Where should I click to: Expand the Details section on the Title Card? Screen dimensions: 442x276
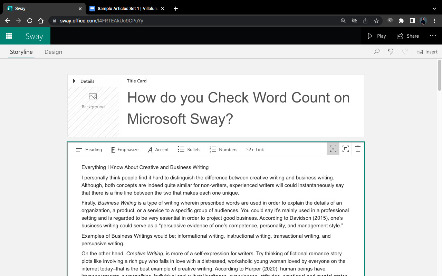74,81
